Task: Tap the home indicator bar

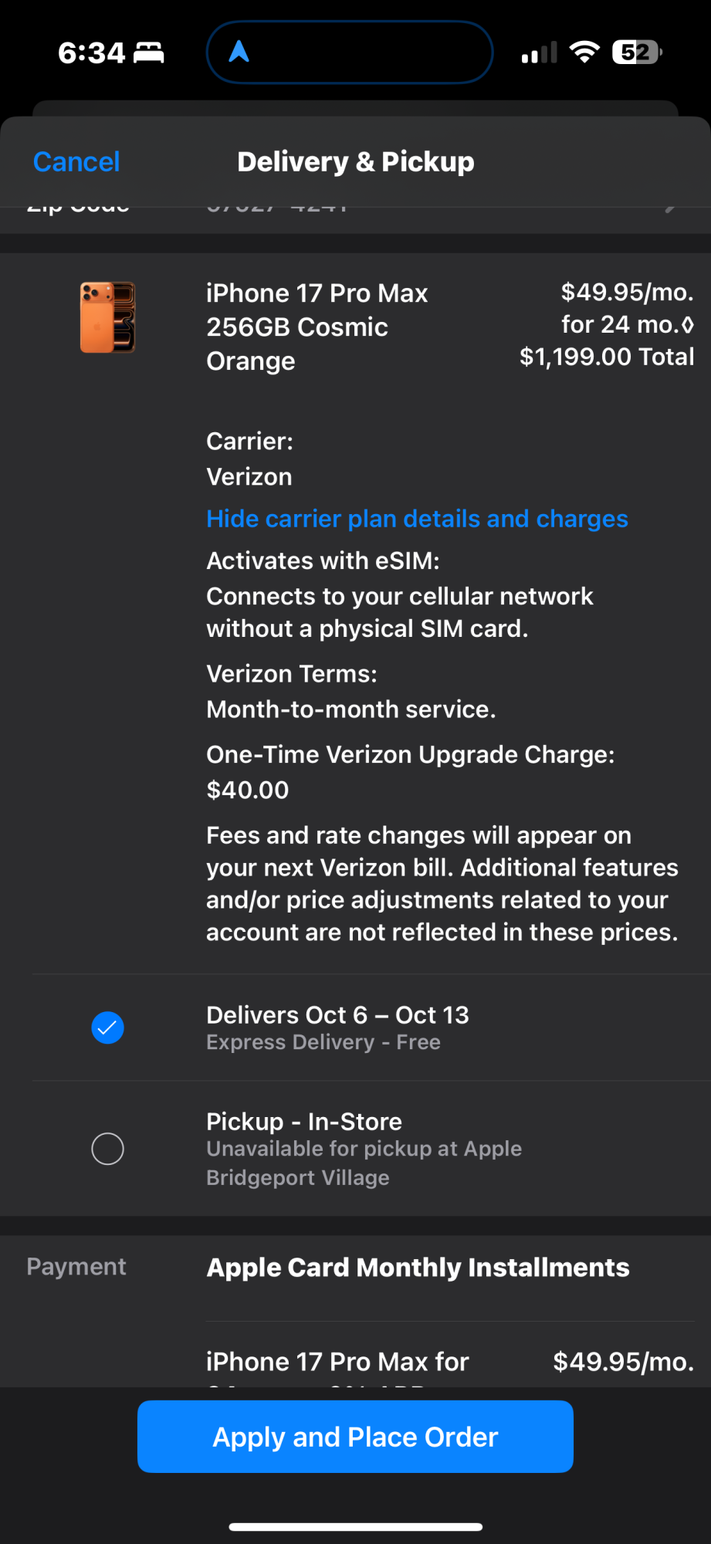Action: pyautogui.click(x=356, y=1526)
